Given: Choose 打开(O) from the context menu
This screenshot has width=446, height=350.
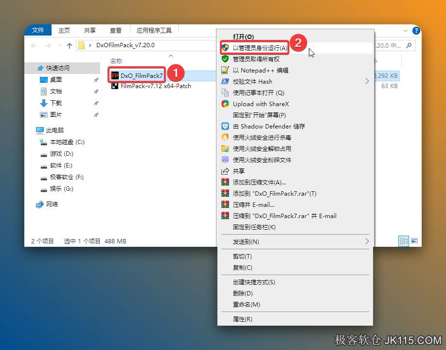Looking at the screenshot, I should [x=295, y=37].
